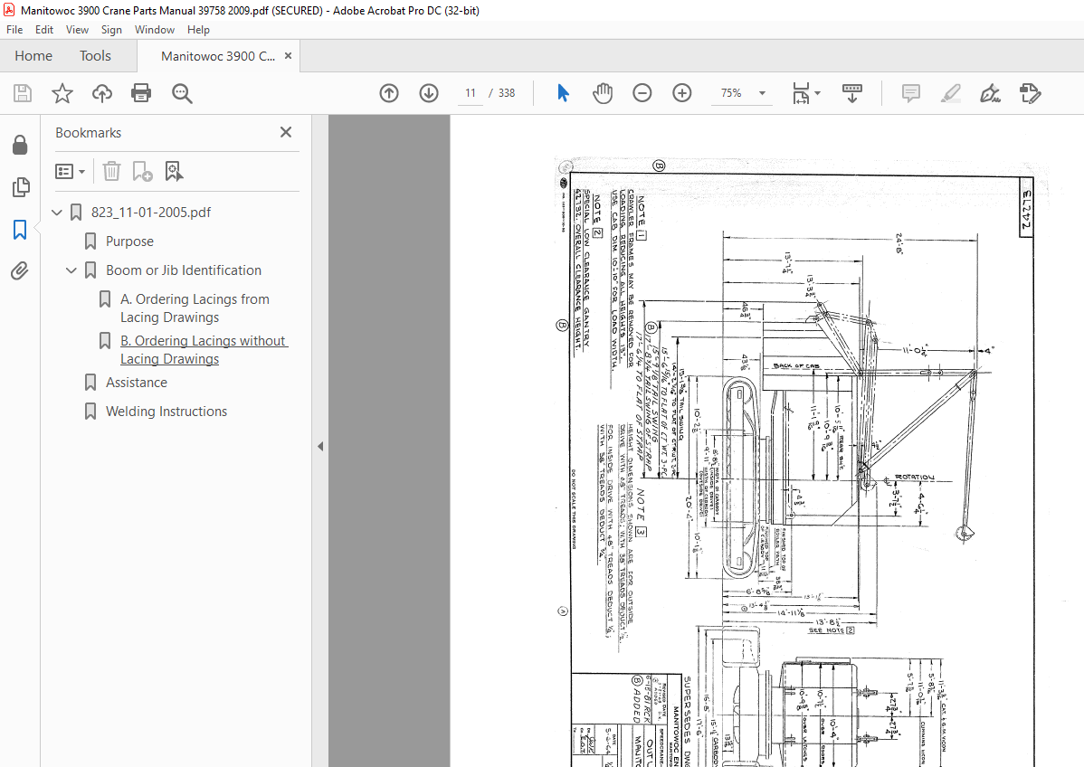Open the Attachments paperclip panel

[20, 270]
